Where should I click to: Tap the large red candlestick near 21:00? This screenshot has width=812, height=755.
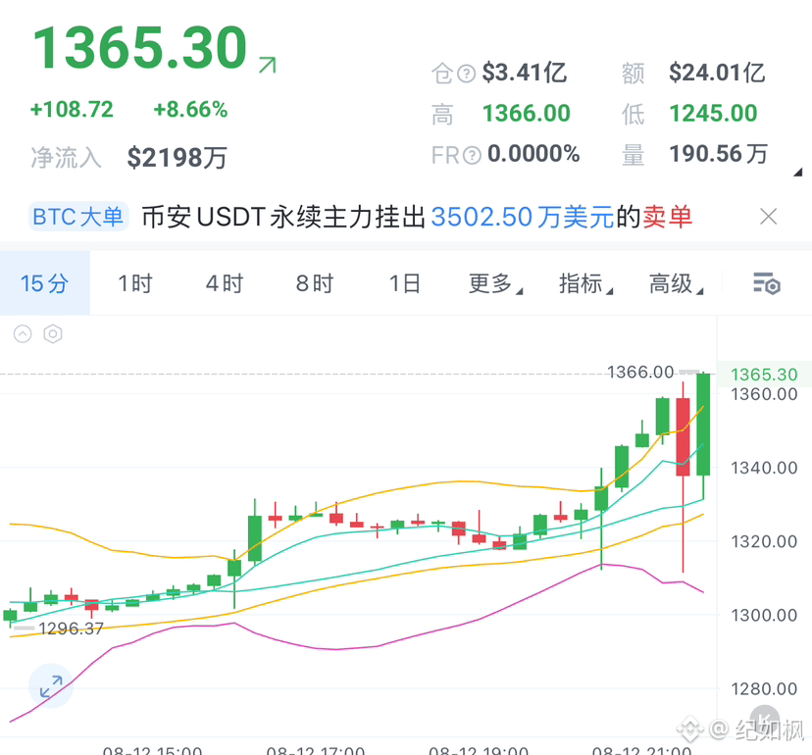[684, 437]
